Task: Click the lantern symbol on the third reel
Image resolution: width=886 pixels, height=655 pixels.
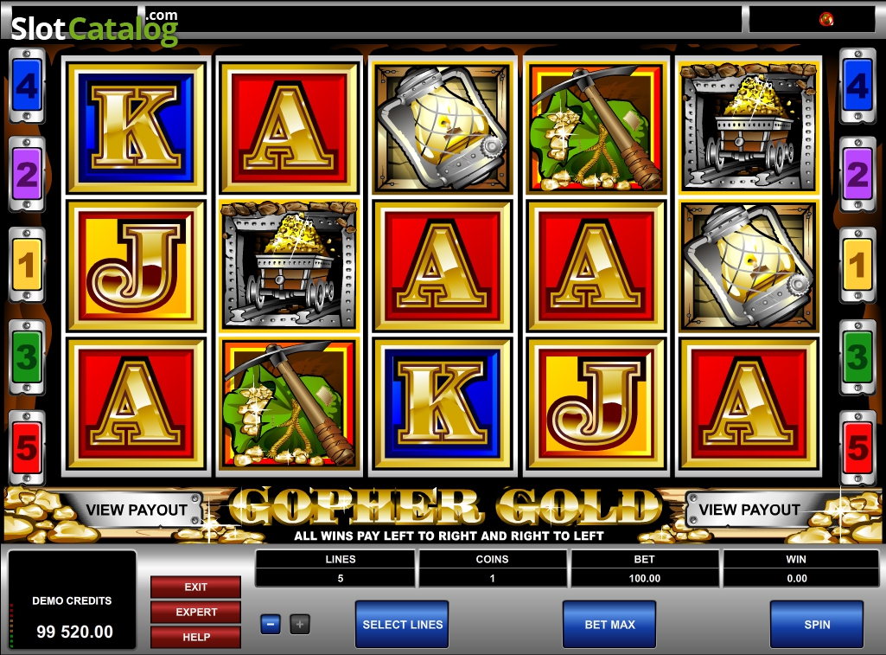Action: click(x=443, y=128)
